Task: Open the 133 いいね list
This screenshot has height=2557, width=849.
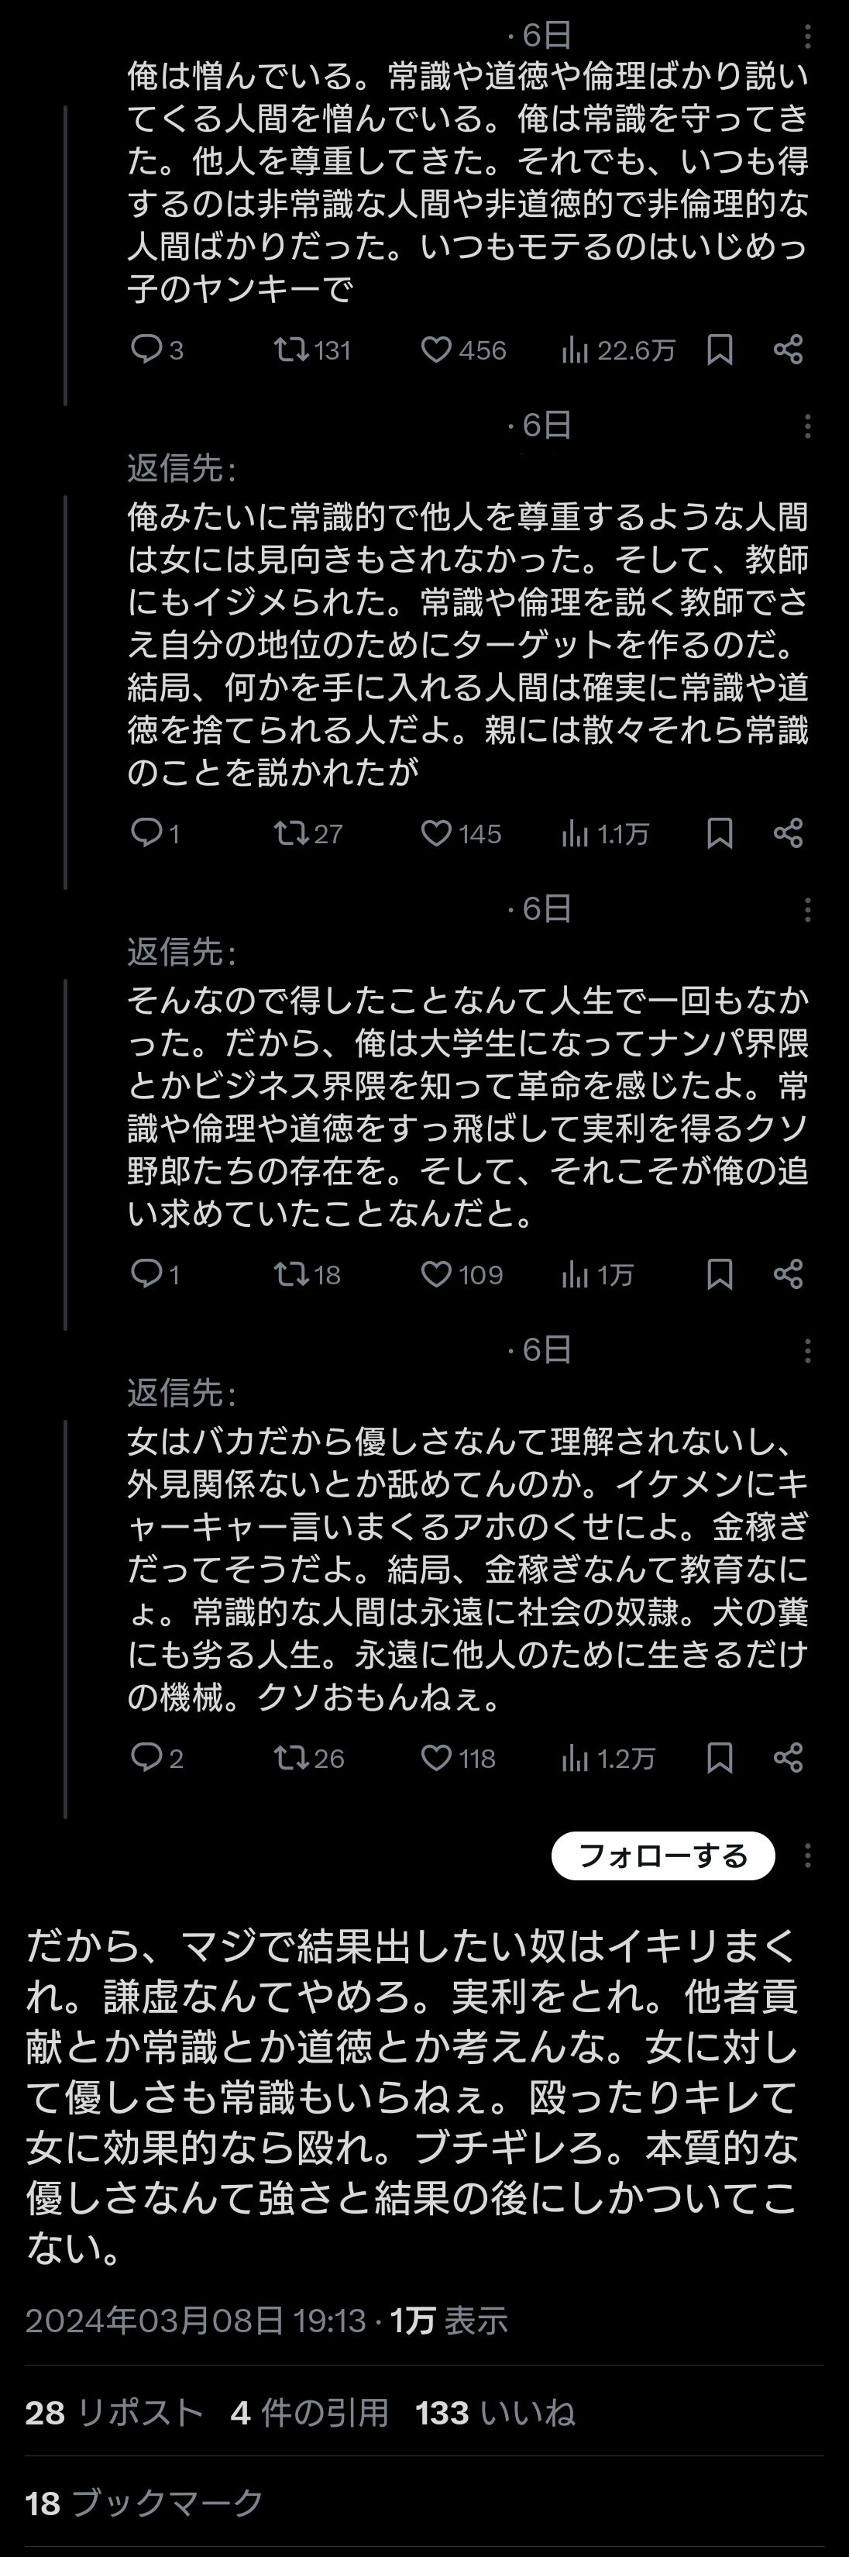Action: tap(495, 2412)
